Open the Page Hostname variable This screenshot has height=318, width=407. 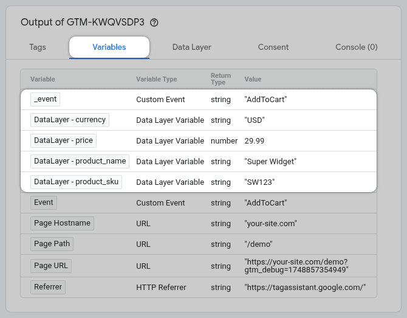point(62,223)
